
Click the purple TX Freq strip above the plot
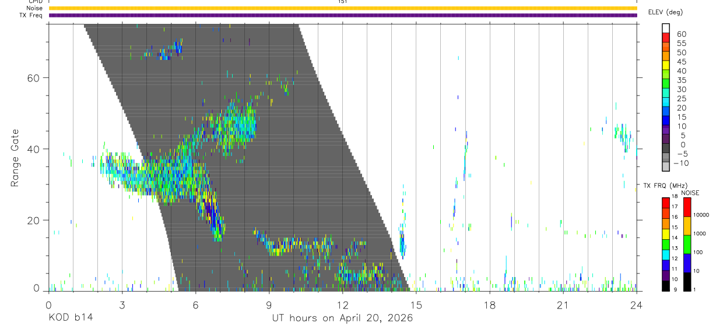point(343,15)
